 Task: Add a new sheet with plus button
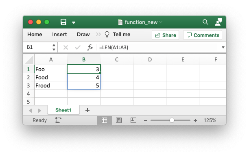pyautogui.click(x=87, y=110)
